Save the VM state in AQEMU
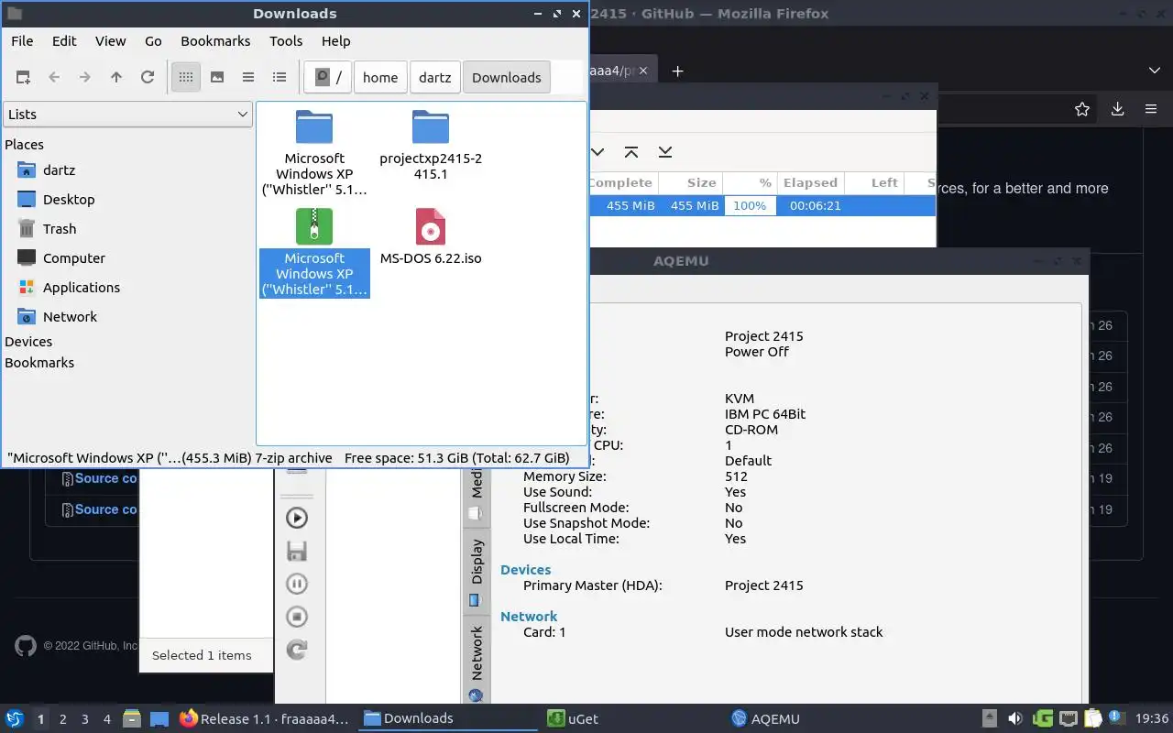The width and height of the screenshot is (1173, 733). pyautogui.click(x=297, y=551)
